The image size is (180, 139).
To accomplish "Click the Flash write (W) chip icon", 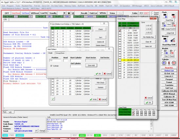I will tap(173, 16).
